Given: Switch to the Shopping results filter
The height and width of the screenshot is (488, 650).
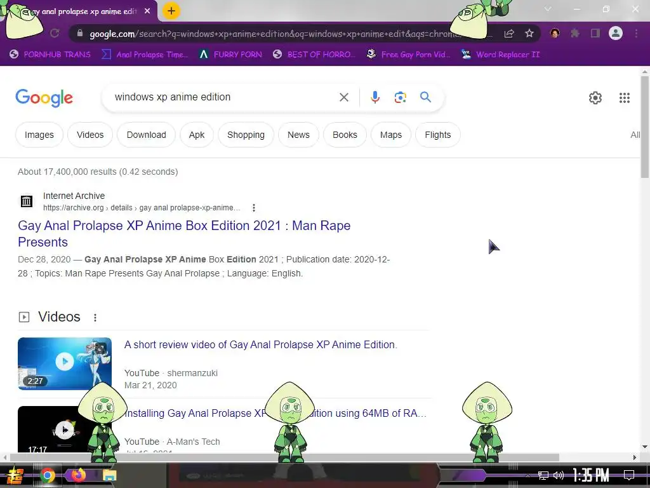Looking at the screenshot, I should (246, 135).
